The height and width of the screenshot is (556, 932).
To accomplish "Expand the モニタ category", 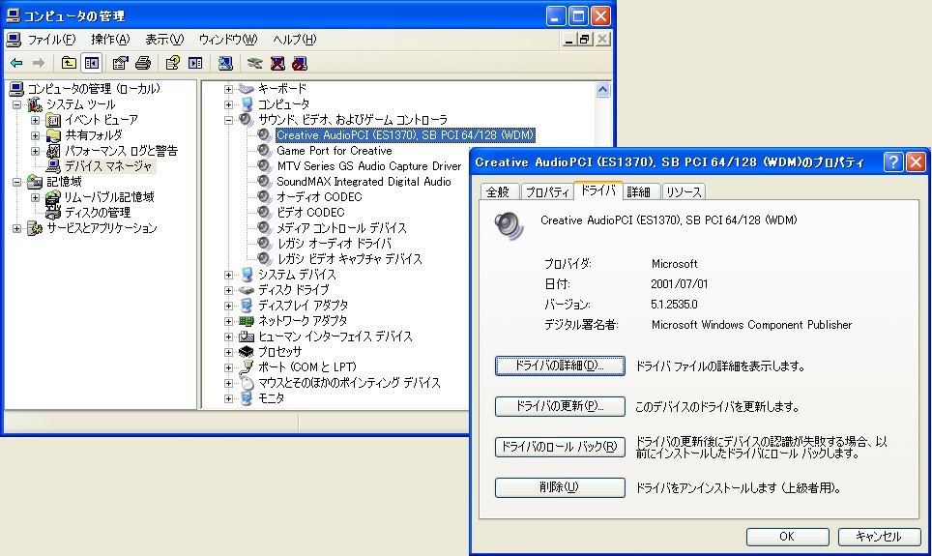I will 228,398.
